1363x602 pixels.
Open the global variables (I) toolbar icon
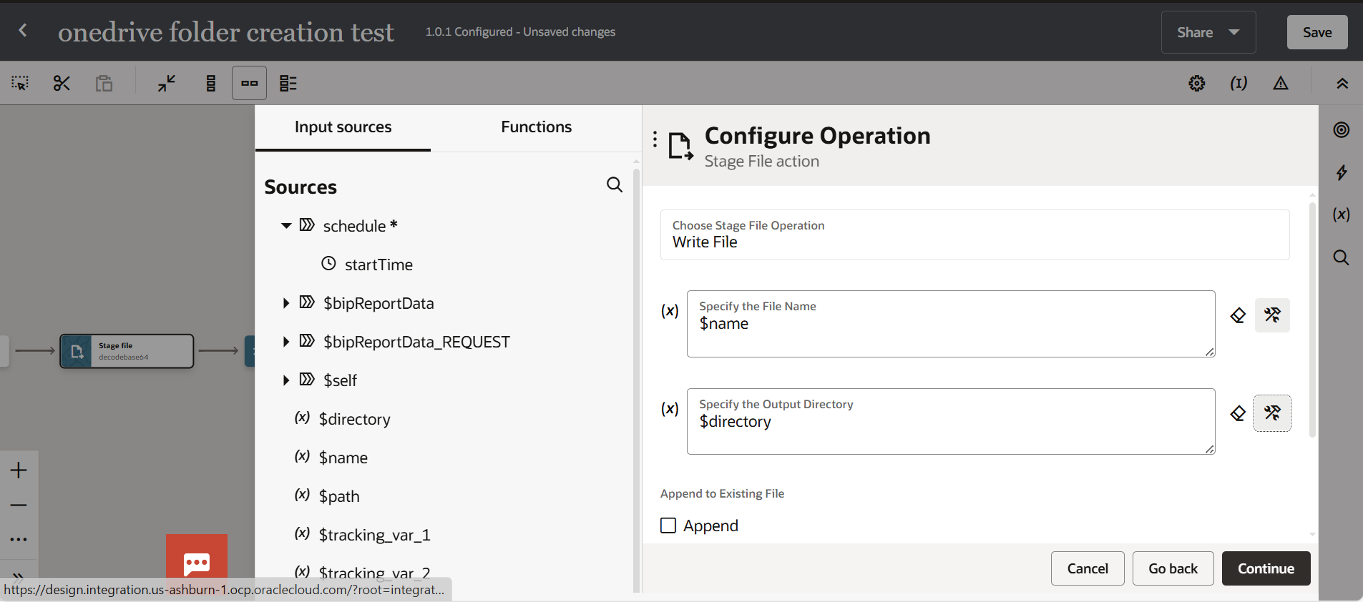pyautogui.click(x=1239, y=84)
